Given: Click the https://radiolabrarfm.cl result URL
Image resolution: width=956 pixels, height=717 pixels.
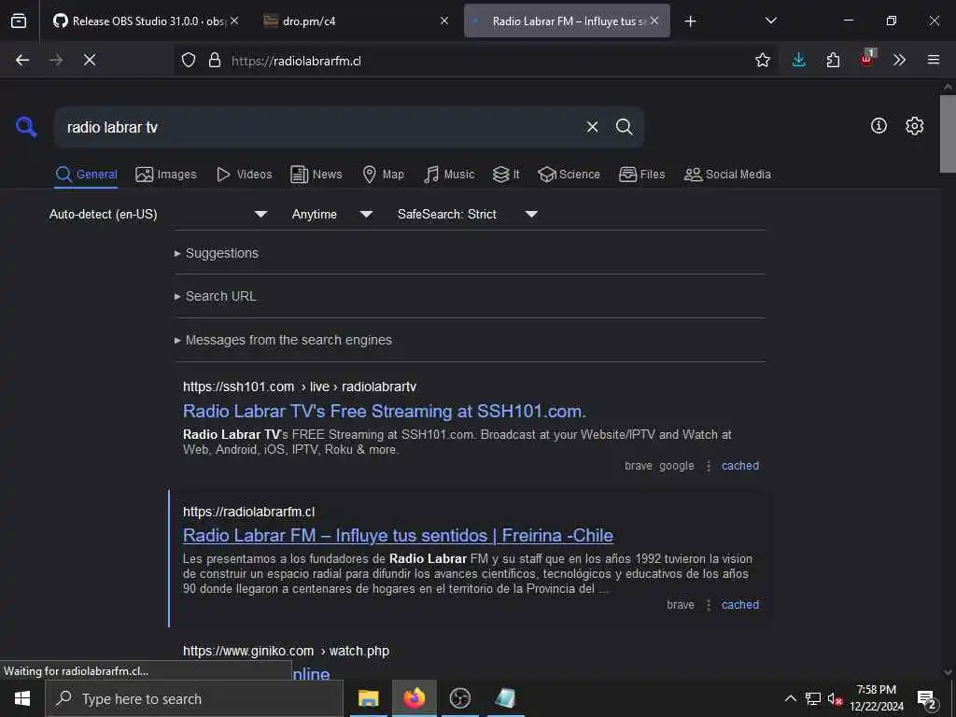Looking at the screenshot, I should point(248,512).
